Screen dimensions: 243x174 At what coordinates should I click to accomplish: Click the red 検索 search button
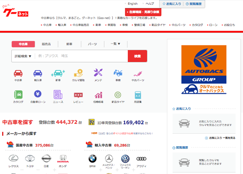(x=138, y=56)
